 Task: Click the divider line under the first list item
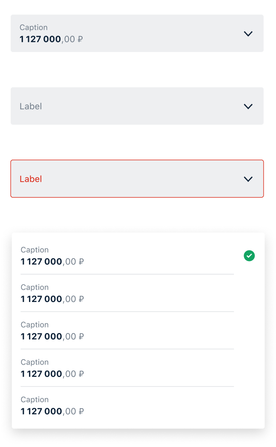pos(127,273)
